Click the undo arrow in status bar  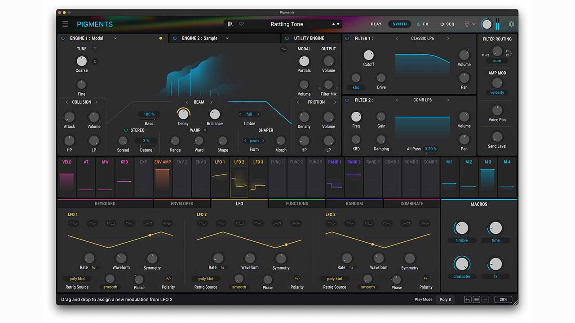click(x=468, y=299)
